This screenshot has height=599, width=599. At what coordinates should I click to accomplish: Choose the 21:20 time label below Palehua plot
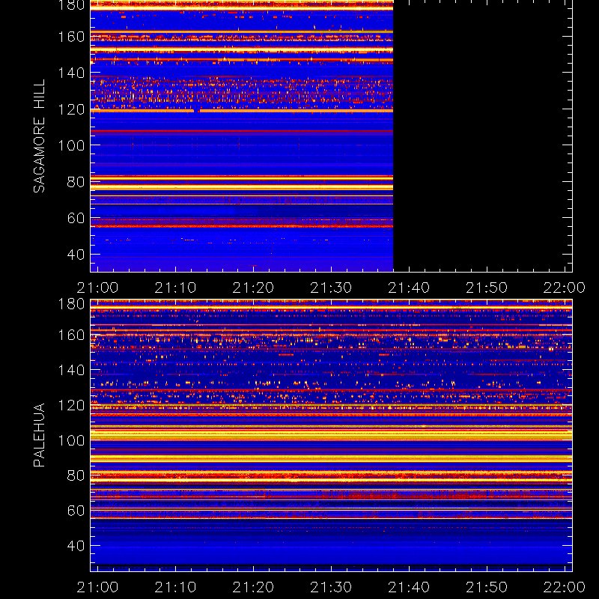point(253,587)
